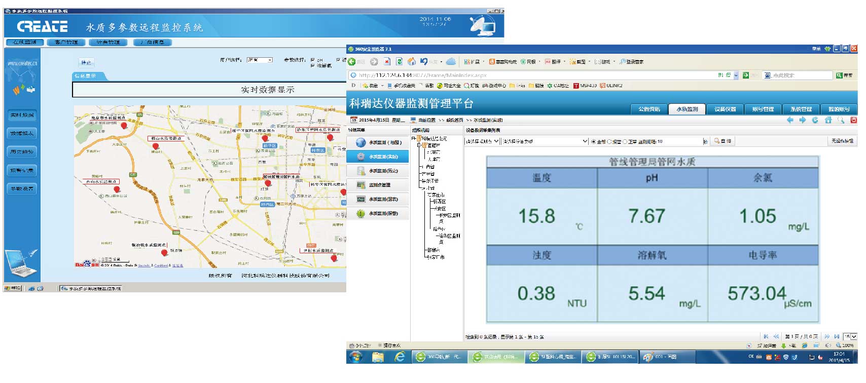The height and width of the screenshot is (383, 866).
Task: Open the ULINK2 bookmark
Action: 611,86
